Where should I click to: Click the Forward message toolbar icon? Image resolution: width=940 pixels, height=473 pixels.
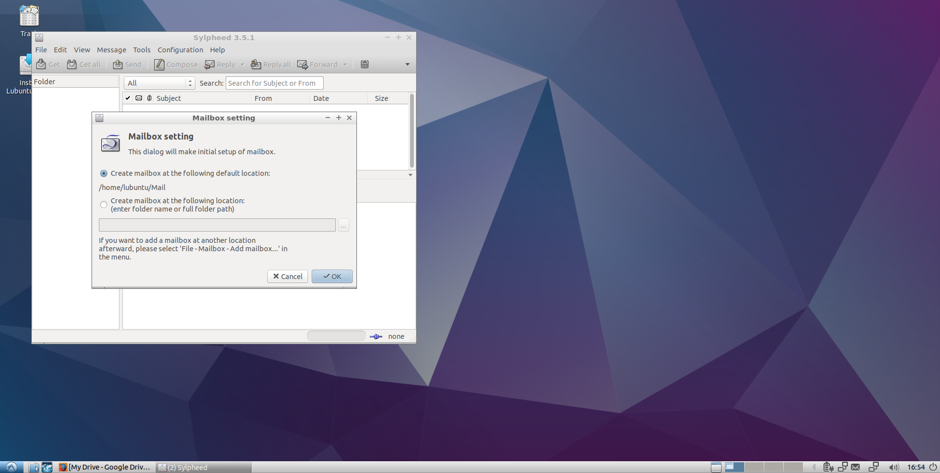[x=303, y=65]
